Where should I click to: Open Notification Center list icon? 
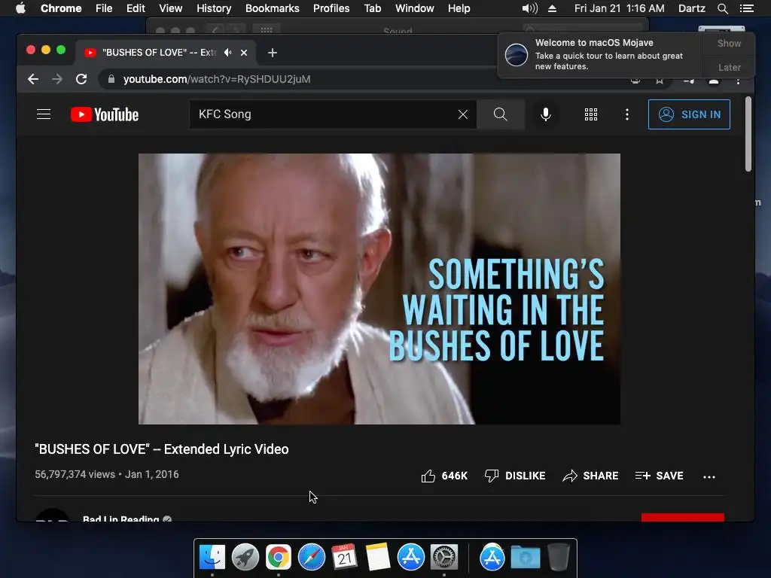point(746,8)
